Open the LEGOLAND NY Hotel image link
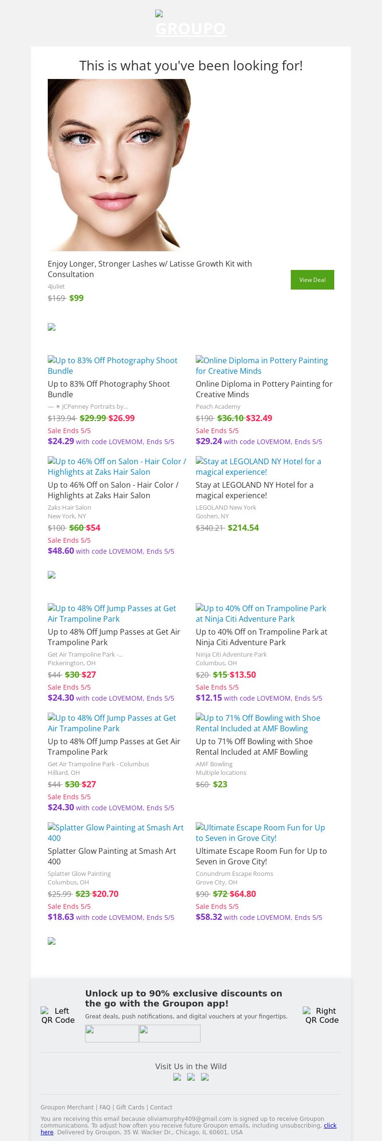The width and height of the screenshot is (382, 1141). [258, 467]
